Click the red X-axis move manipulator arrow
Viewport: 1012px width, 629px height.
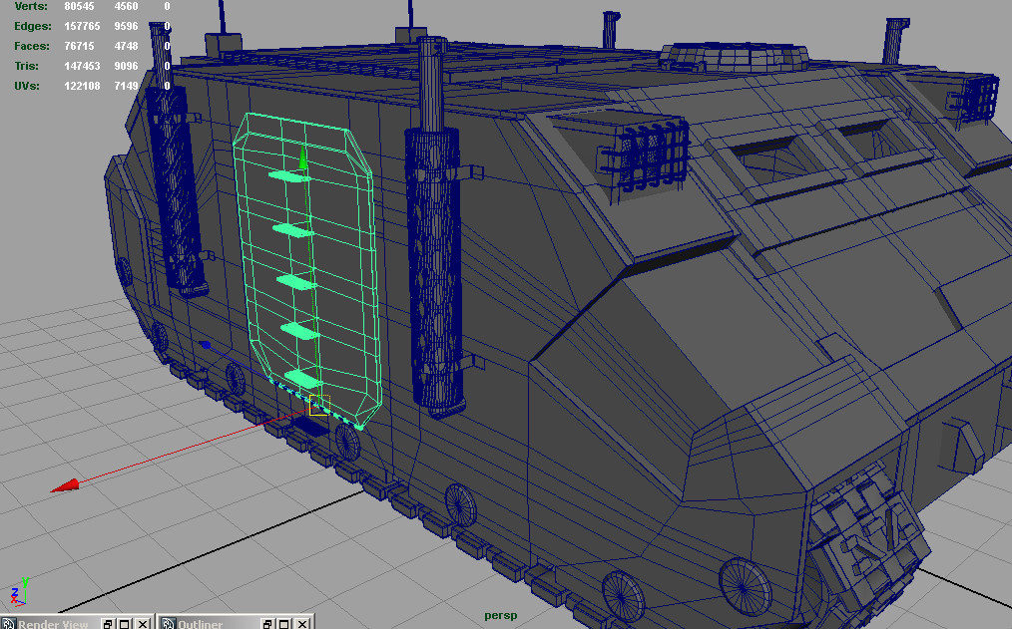coord(65,485)
